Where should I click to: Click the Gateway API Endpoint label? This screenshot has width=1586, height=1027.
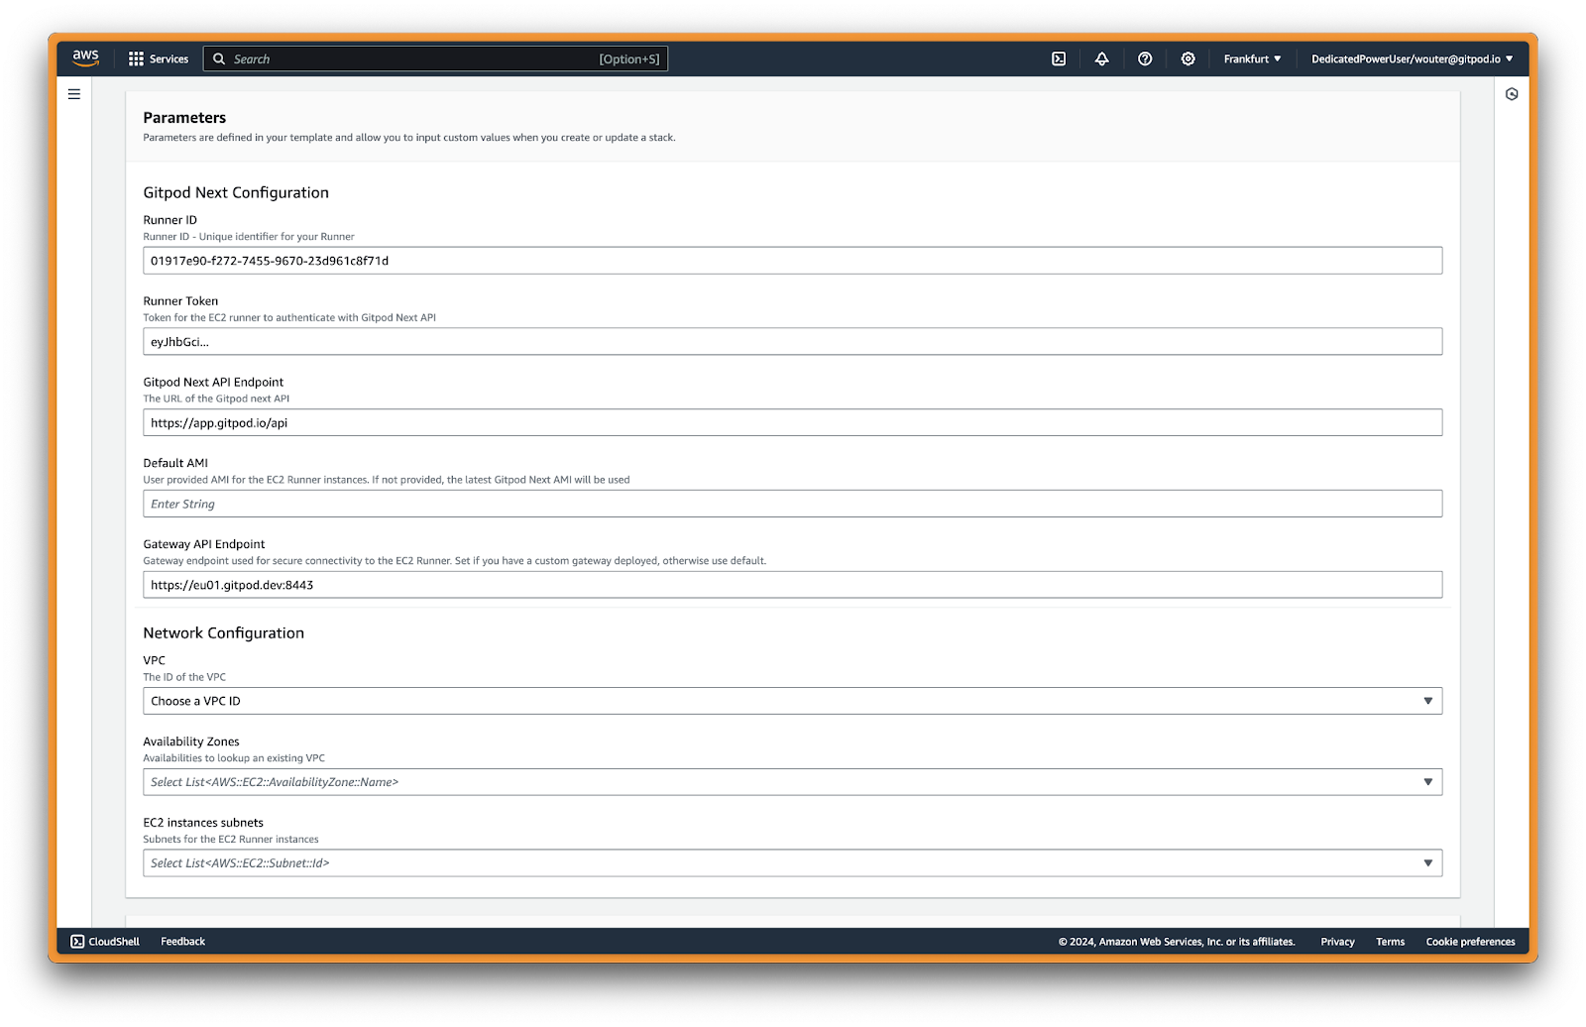pyautogui.click(x=204, y=544)
